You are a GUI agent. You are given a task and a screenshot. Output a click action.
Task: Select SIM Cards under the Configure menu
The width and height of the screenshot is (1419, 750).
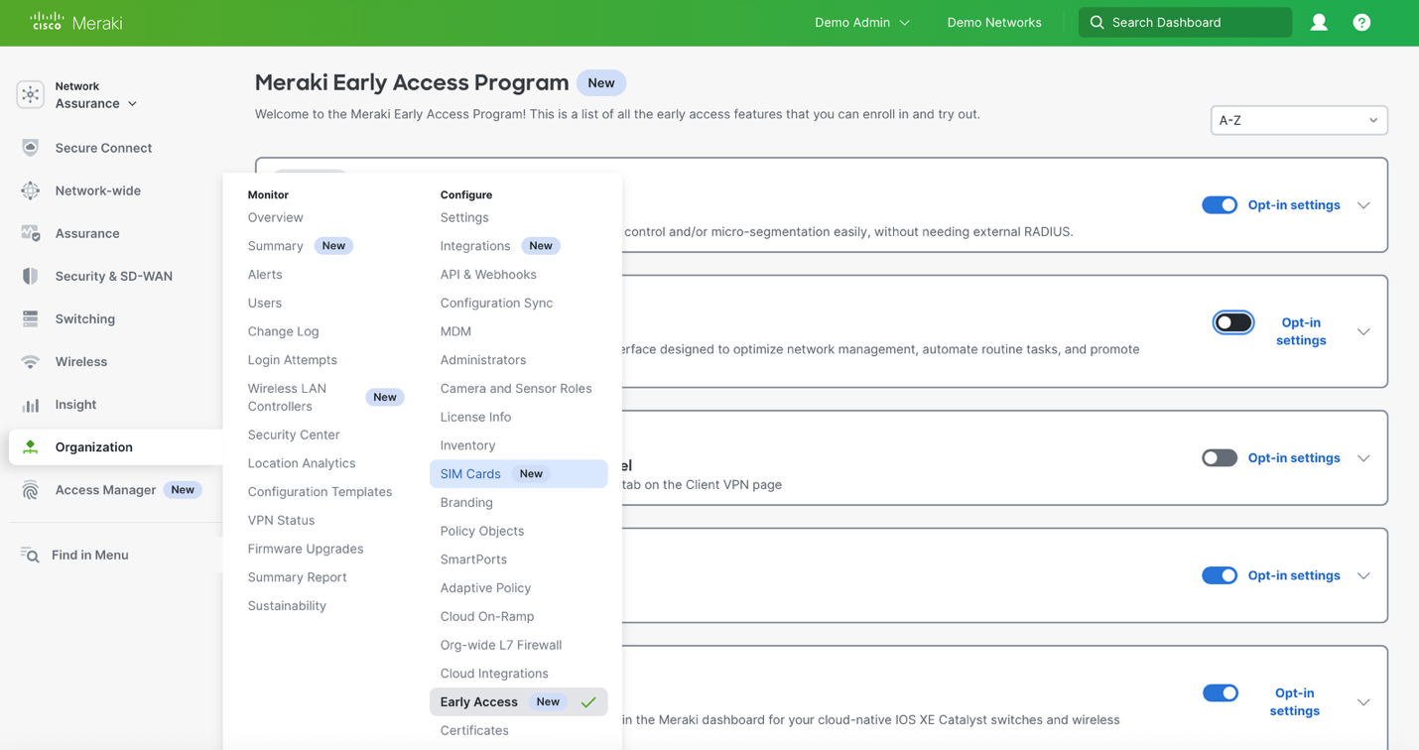pos(470,473)
